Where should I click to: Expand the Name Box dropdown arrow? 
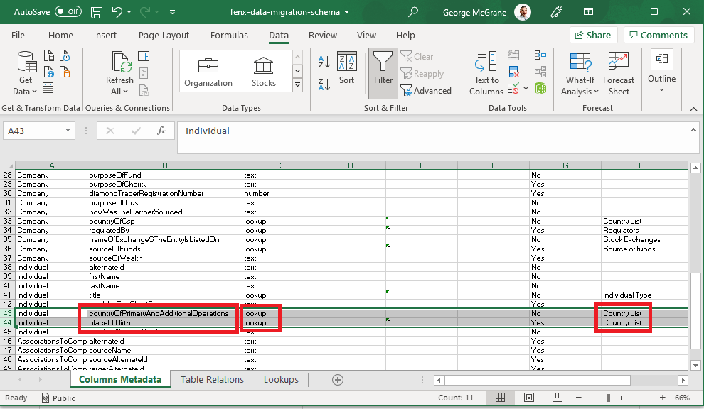click(68, 131)
